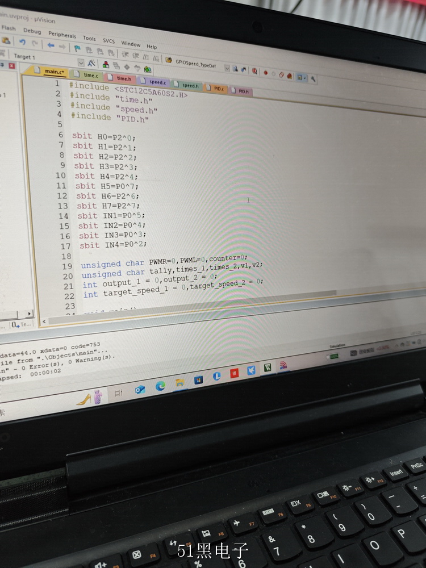Open Task View from the taskbar

(119, 392)
